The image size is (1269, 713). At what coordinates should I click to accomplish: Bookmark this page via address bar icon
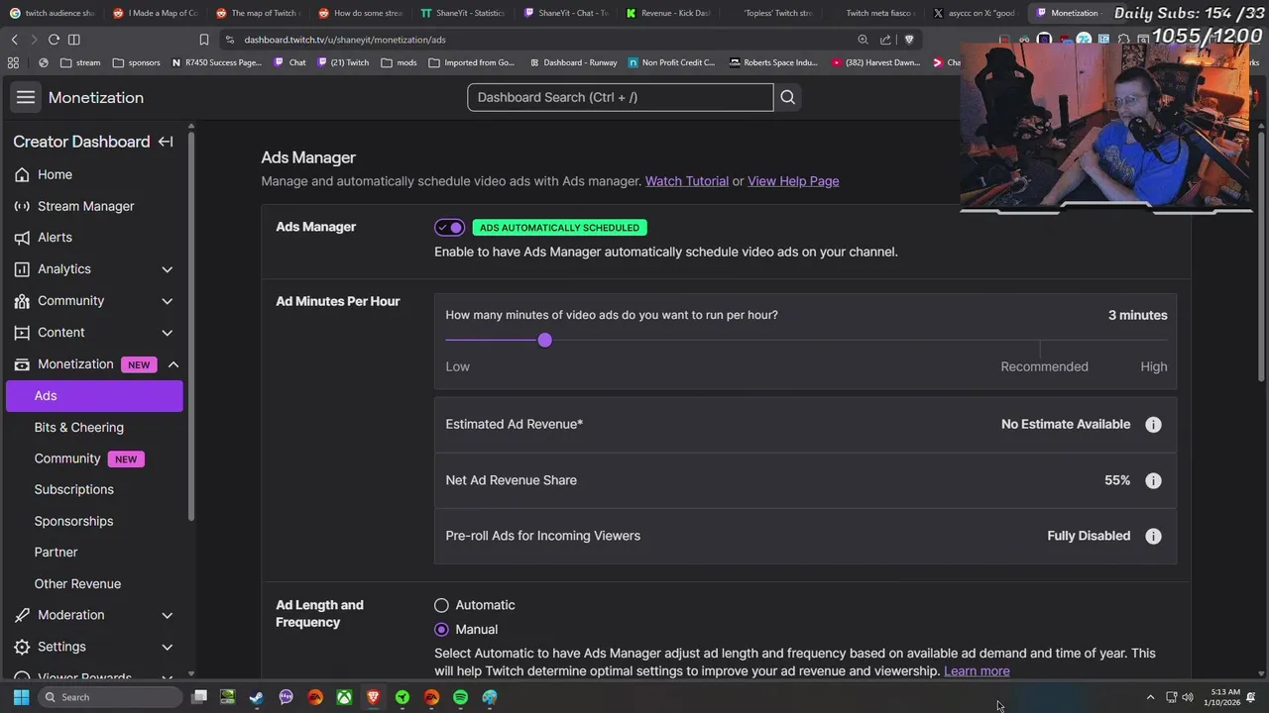pyautogui.click(x=204, y=40)
